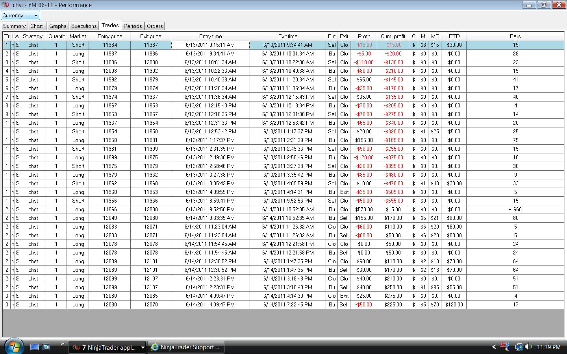This screenshot has width=567, height=354.
Task: Click the profit value $570.00
Action: (x=364, y=209)
